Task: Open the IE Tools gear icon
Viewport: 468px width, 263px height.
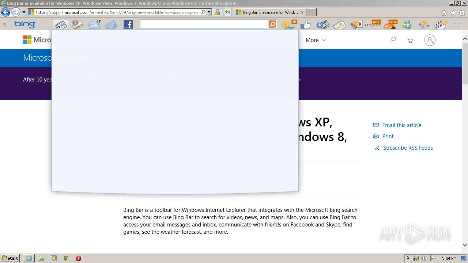Action: (x=462, y=13)
